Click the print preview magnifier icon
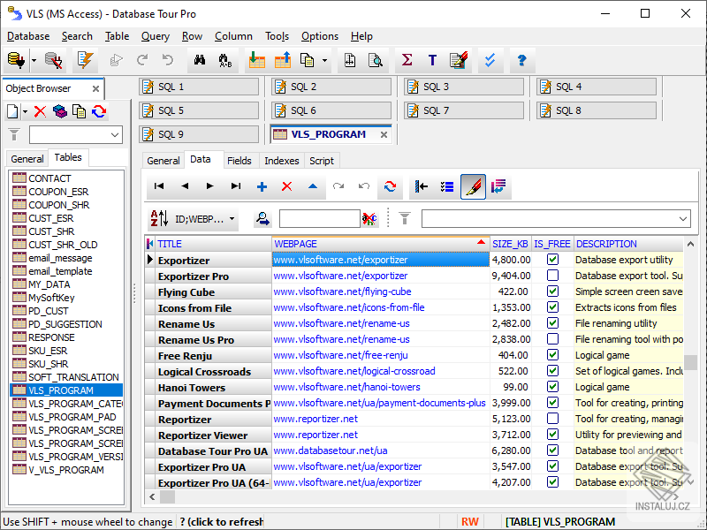This screenshot has height=530, width=707. [x=376, y=59]
